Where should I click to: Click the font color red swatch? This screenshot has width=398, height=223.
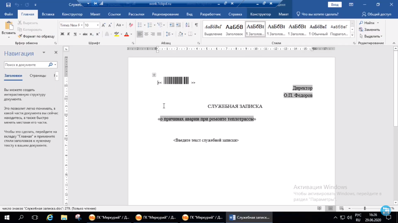click(x=126, y=34)
